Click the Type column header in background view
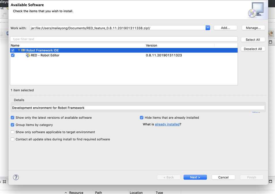Image resolution: width=275 pixels, height=194 pixels. 159,193
